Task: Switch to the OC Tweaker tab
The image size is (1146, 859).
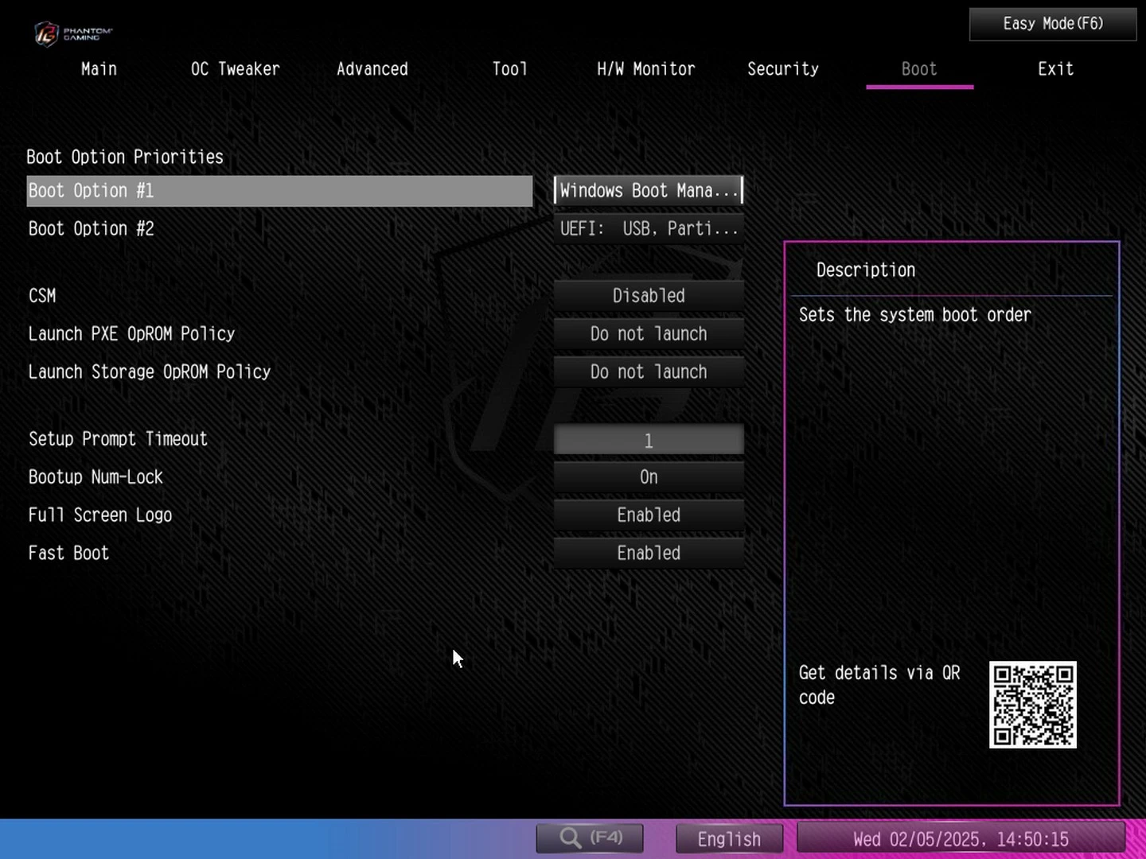Action: [x=235, y=69]
